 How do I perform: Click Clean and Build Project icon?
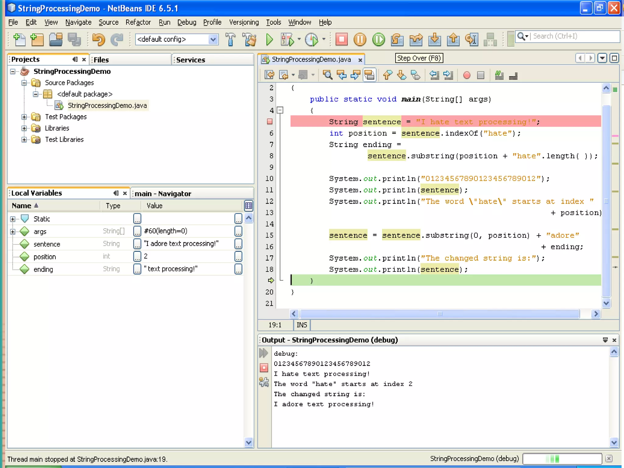point(250,39)
